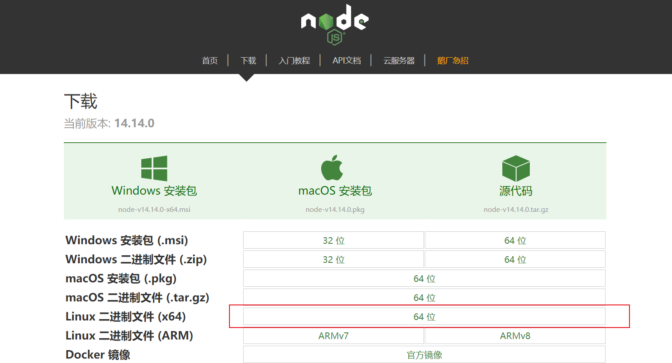Click the macOS 安装包 heading link
The width and height of the screenshot is (672, 363).
click(335, 191)
